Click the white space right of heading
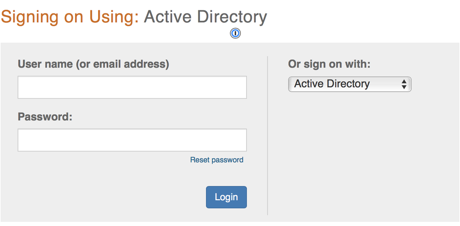The height and width of the screenshot is (226, 460). click(364, 17)
